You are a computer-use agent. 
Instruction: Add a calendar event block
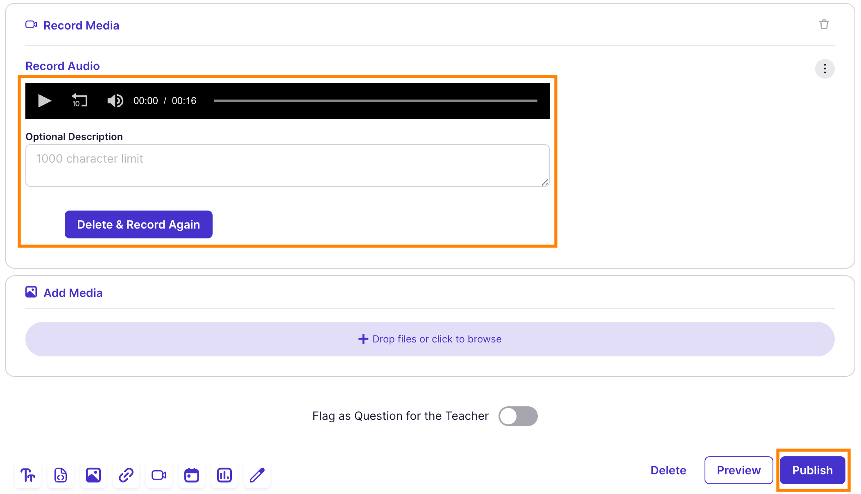pos(192,475)
